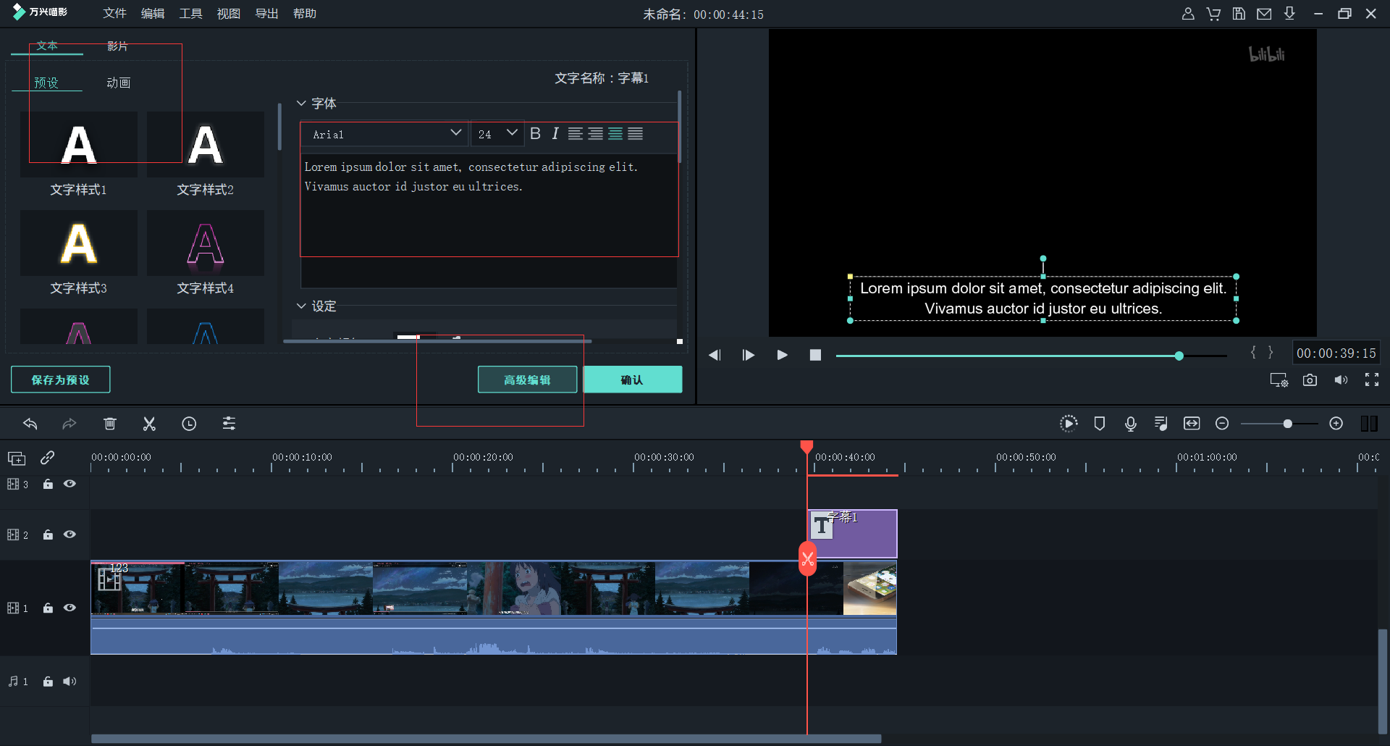This screenshot has height=746, width=1390.
Task: Click the 高级编辑 button
Action: click(x=527, y=380)
